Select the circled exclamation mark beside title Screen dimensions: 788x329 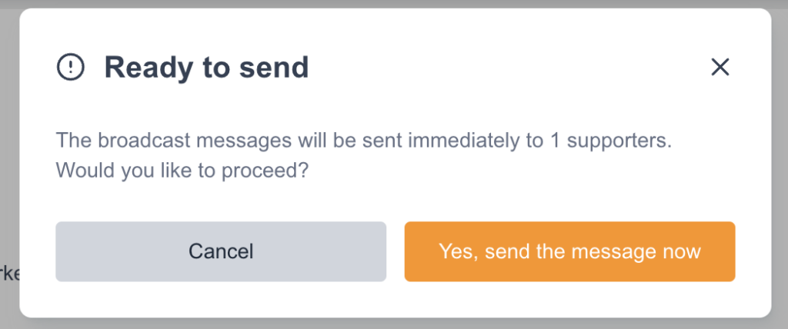coord(70,68)
